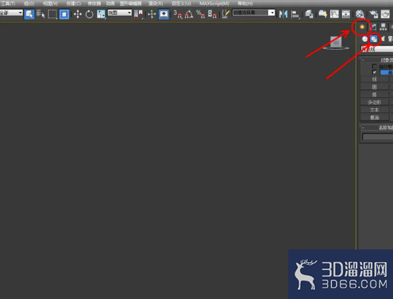Screen dimensions: 393x299
Task: Select the Lights category icon
Action: 383,39
